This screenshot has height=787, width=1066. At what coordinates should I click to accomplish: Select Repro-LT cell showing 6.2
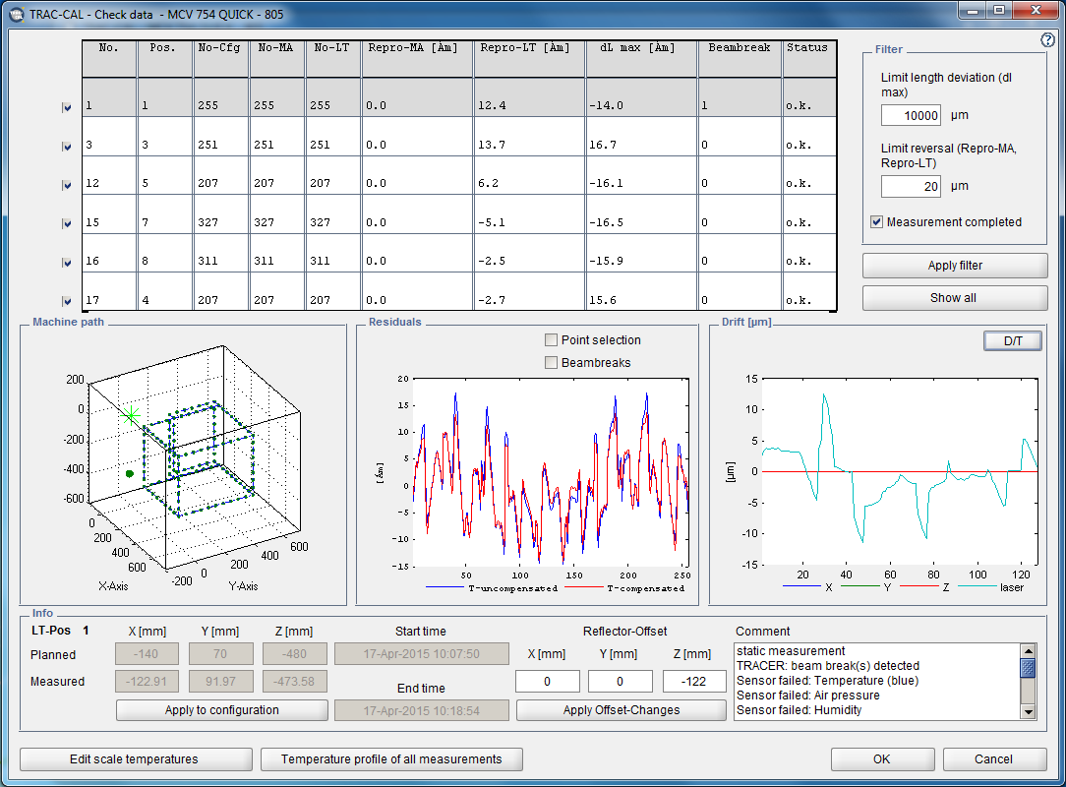coord(529,175)
